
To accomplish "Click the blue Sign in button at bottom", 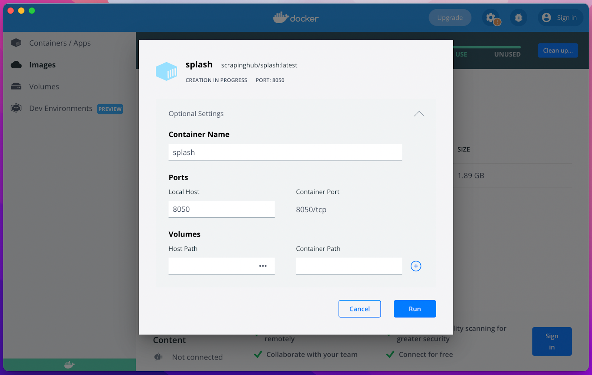I will click(552, 341).
